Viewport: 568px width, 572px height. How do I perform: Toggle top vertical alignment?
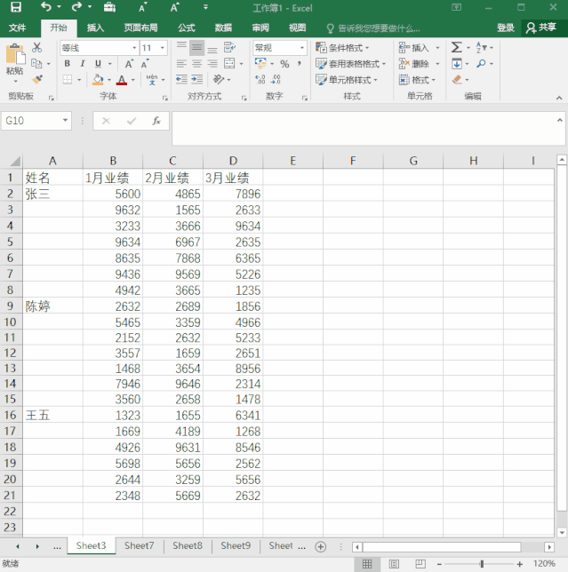181,47
